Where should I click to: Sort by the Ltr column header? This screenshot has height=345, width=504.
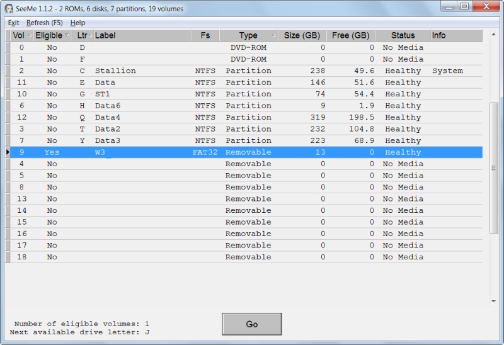click(x=83, y=35)
